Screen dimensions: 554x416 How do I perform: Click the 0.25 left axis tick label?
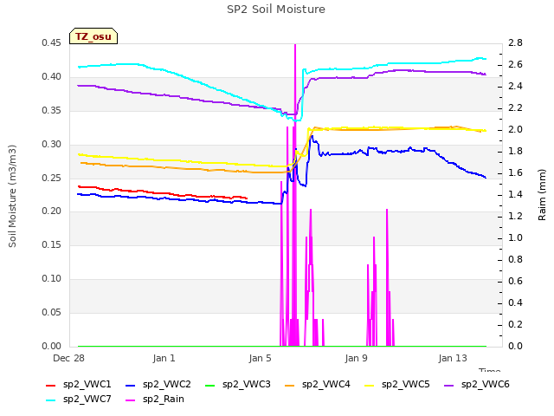[51, 178]
